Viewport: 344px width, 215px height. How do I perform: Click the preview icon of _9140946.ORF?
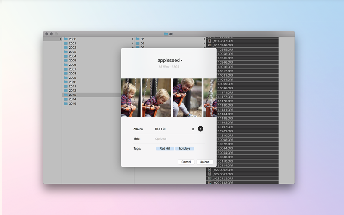[209, 45]
